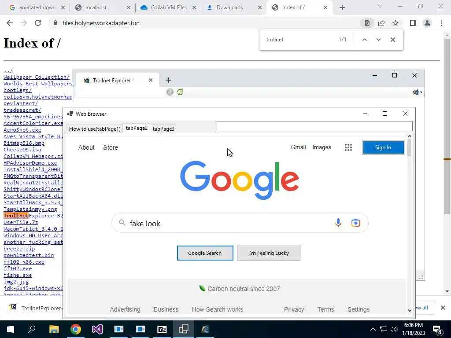Click I'm Feeling Lucky button
Image resolution: width=451 pixels, height=338 pixels.
coord(269,253)
